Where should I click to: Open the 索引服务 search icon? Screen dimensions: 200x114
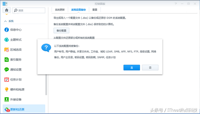click(x=7, y=60)
